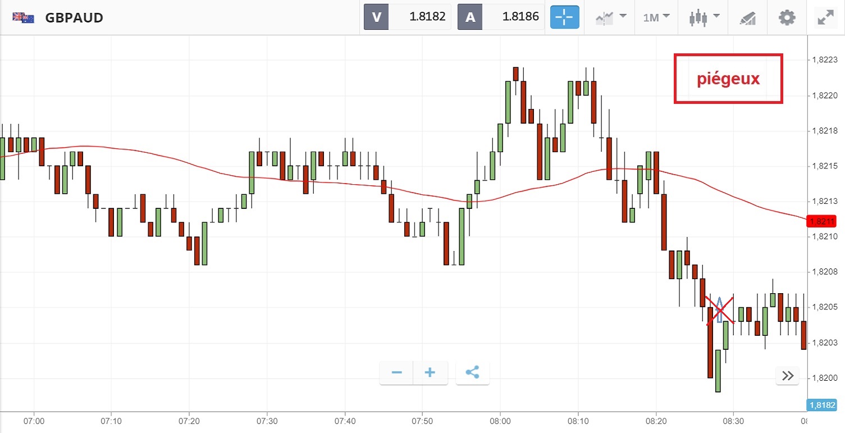Click the crossed-out arrow marker on chart
This screenshot has height=433, width=845.
pyautogui.click(x=720, y=309)
